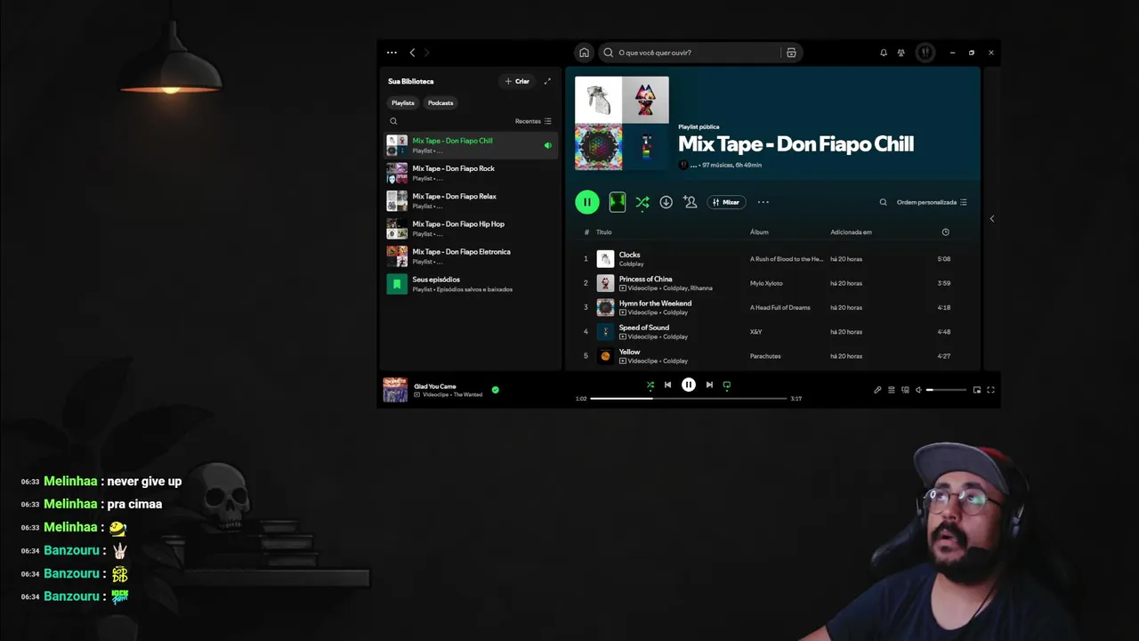The width and height of the screenshot is (1139, 641).
Task: Open the Mylo Xyloto album link
Action: 766,283
